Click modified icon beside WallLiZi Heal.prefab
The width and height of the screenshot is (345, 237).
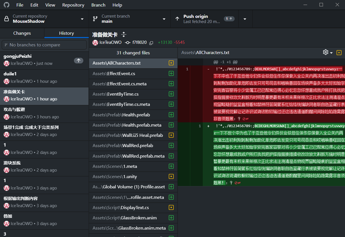coord(171,135)
